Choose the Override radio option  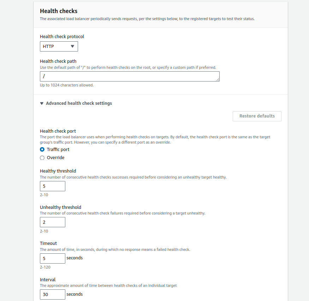click(x=42, y=158)
